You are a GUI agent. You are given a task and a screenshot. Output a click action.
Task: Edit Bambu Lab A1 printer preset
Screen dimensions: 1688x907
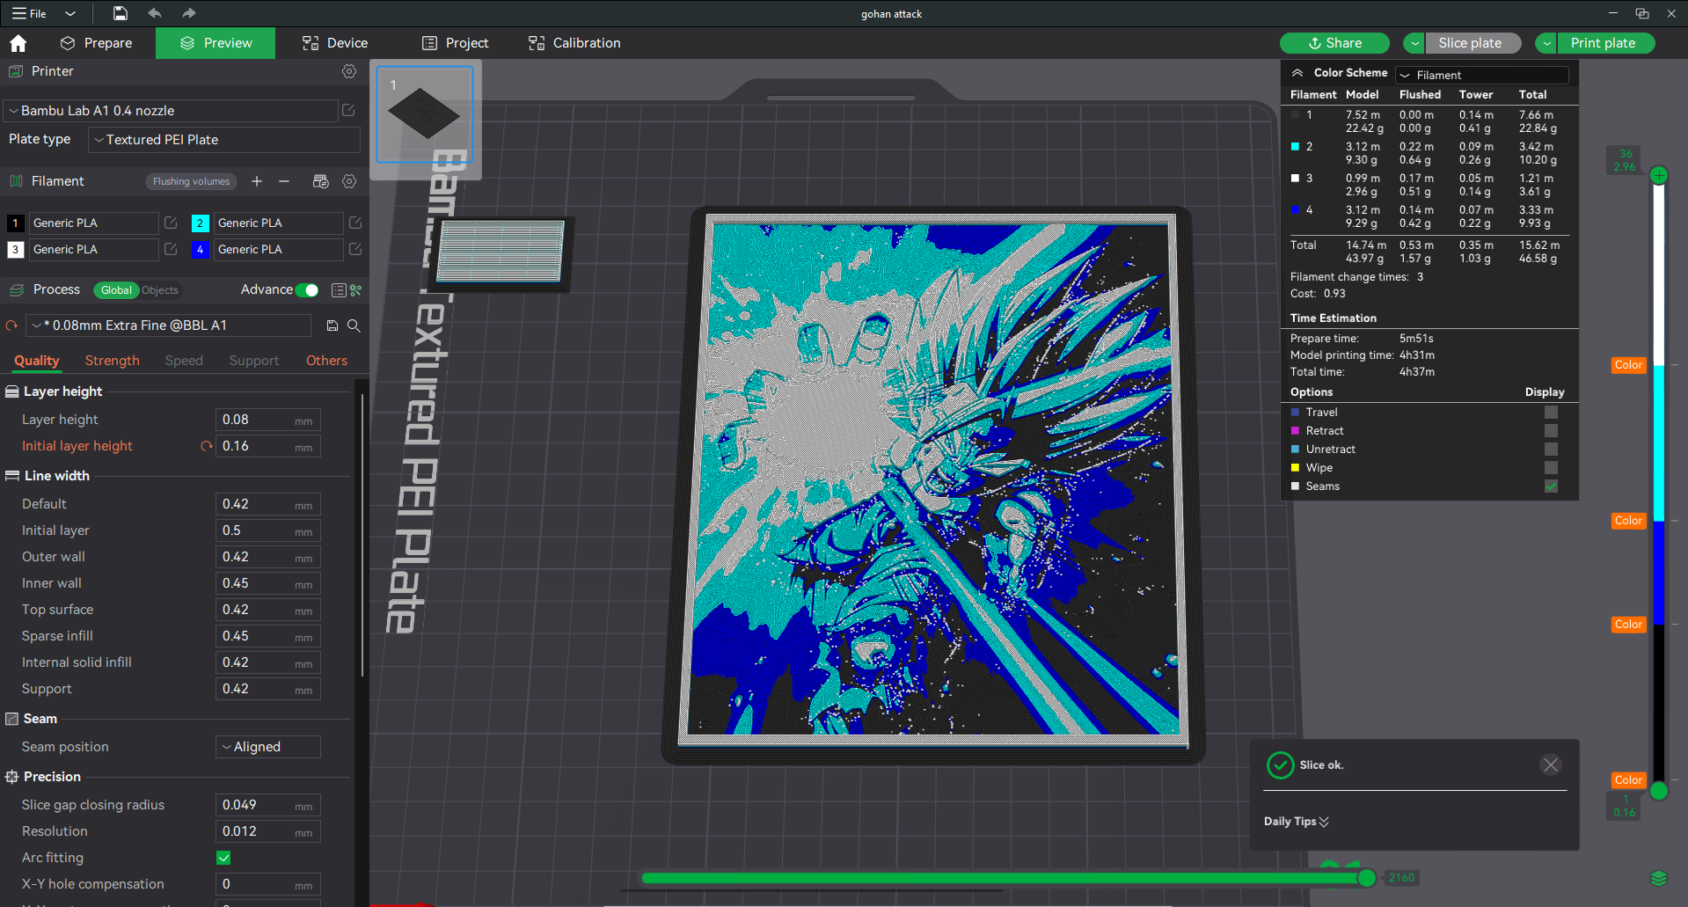(x=348, y=110)
